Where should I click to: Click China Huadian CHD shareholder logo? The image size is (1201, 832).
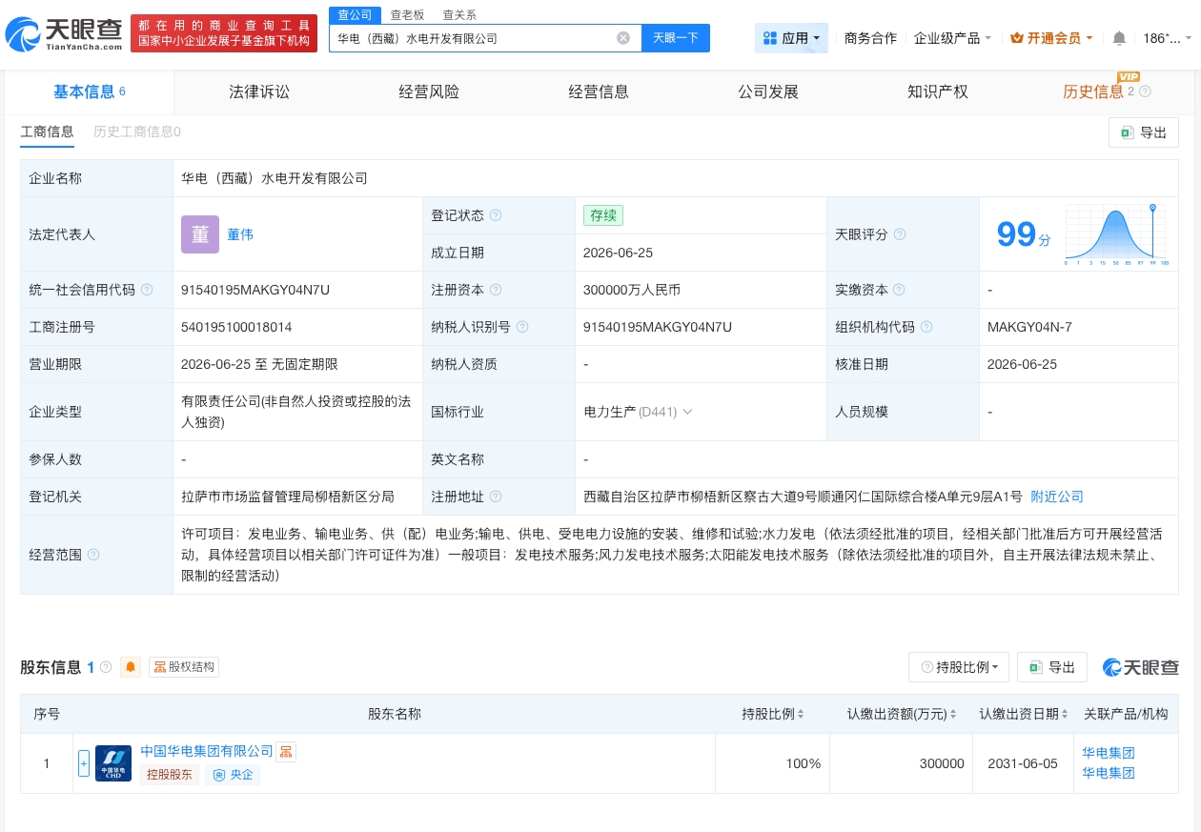(113, 763)
